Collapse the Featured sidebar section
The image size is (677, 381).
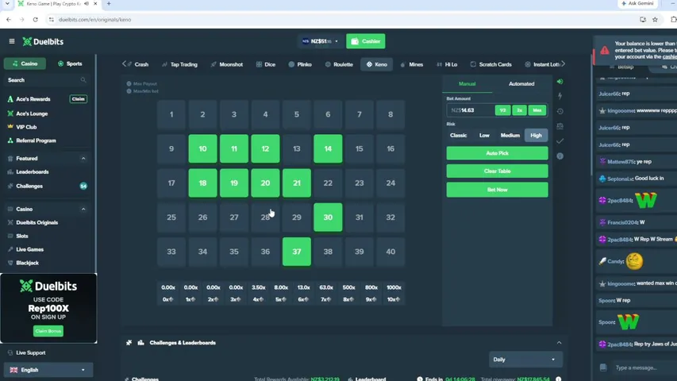[83, 159]
